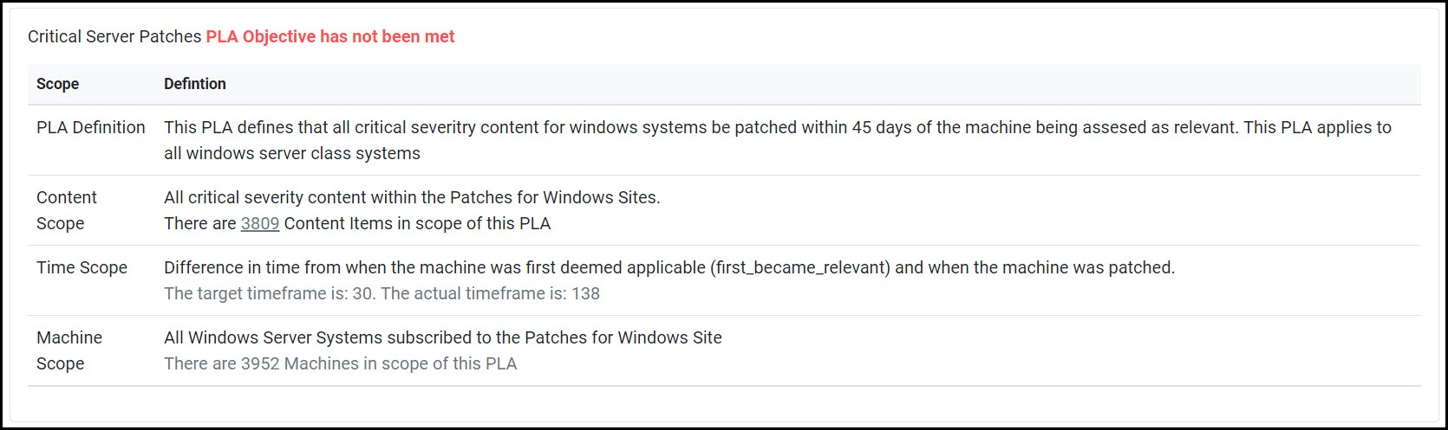Click 'The actual timeframe is: 138' text
The width and height of the screenshot is (1448, 430).
coord(490,293)
